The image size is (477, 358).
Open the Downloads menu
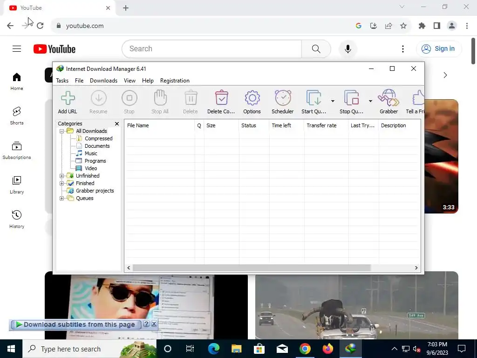pos(103,81)
